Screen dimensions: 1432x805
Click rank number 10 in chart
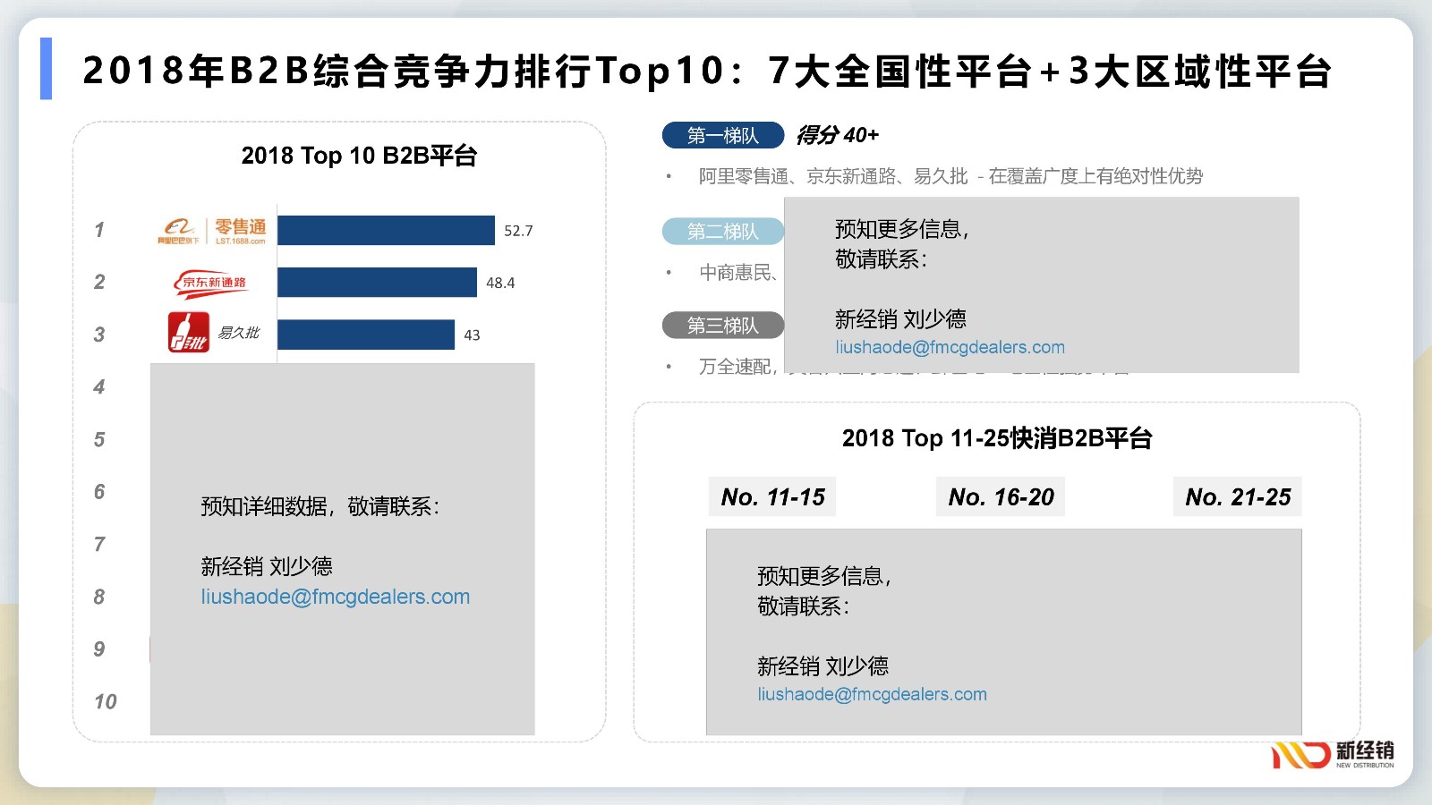(x=106, y=702)
